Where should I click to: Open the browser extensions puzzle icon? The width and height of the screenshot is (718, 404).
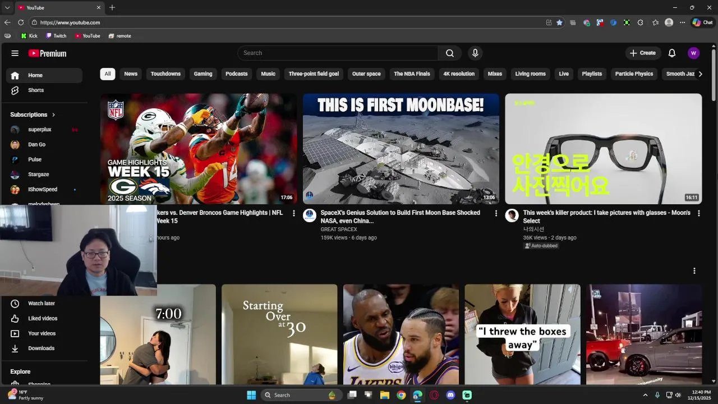tap(640, 22)
